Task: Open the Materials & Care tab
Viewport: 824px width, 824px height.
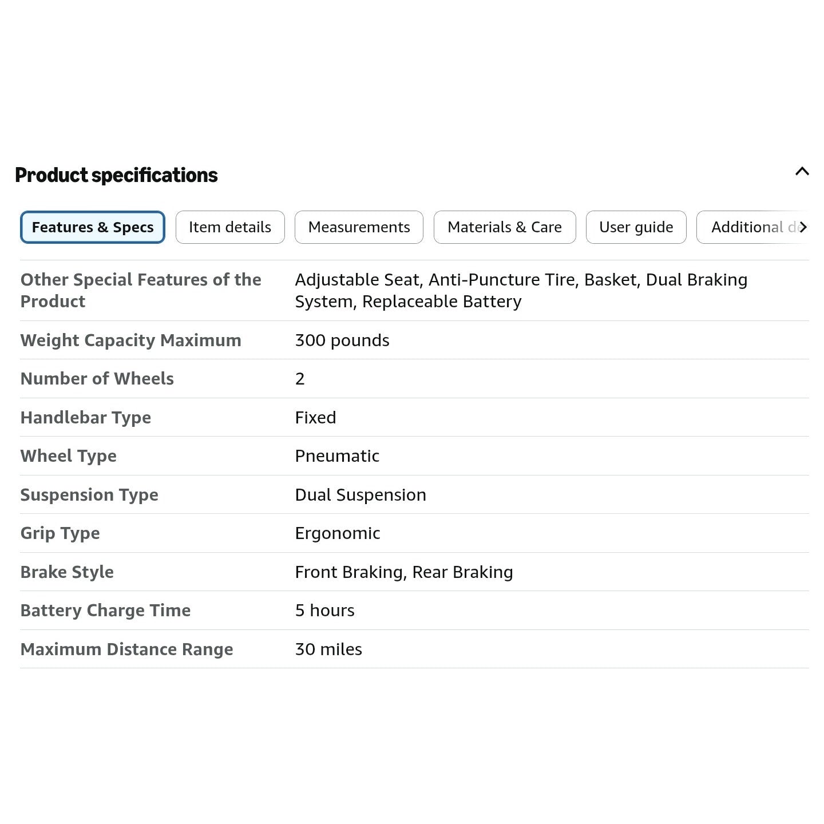Action: [x=505, y=227]
